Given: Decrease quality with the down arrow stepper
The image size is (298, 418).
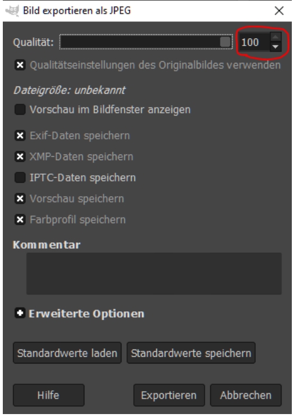Looking at the screenshot, I should pos(276,47).
